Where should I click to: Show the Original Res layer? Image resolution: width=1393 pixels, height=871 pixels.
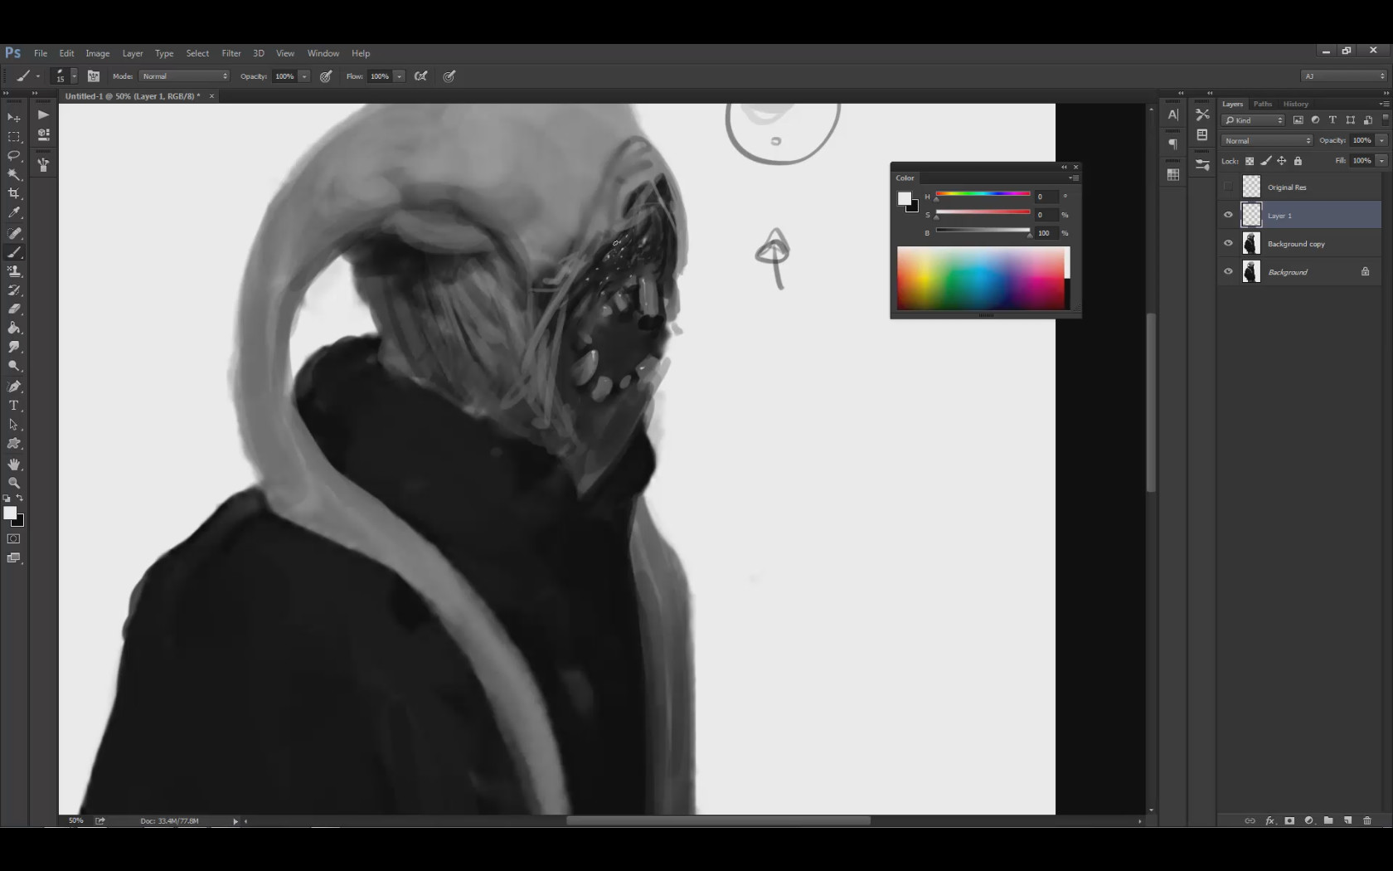pyautogui.click(x=1228, y=187)
